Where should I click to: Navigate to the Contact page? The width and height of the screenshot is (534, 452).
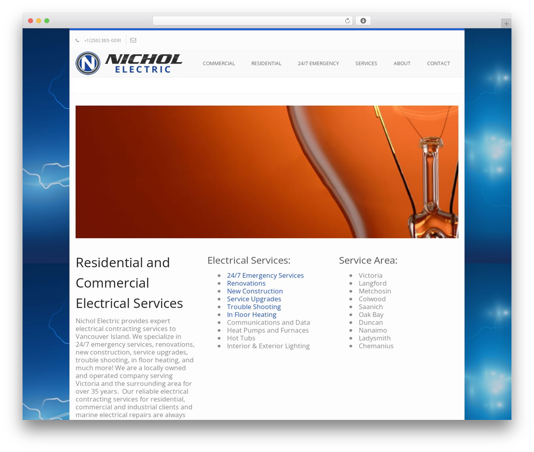(438, 63)
